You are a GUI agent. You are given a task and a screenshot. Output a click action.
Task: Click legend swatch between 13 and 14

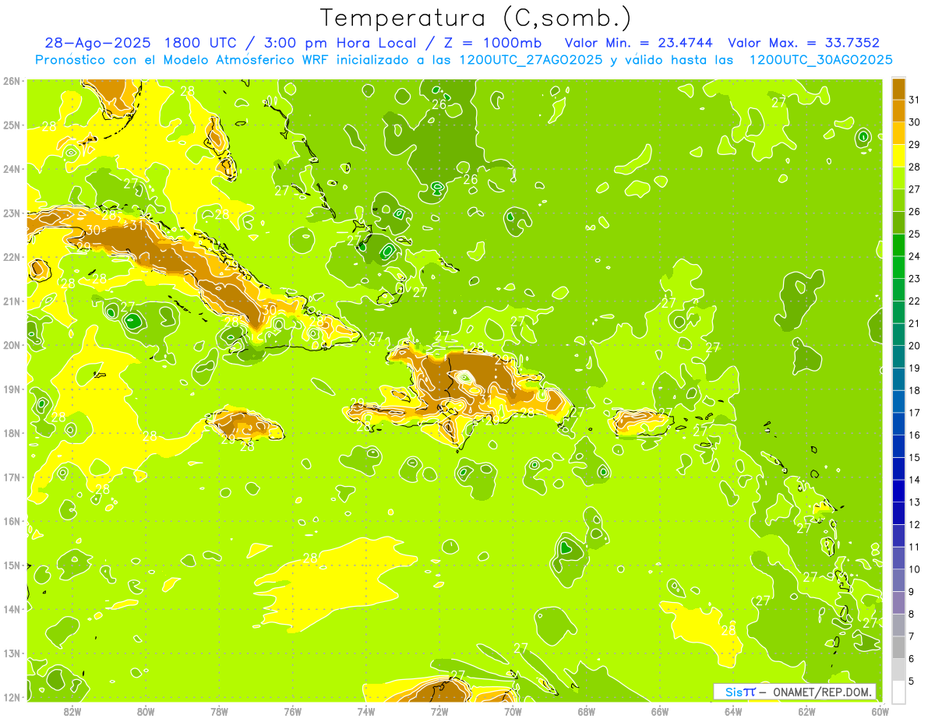click(898, 491)
